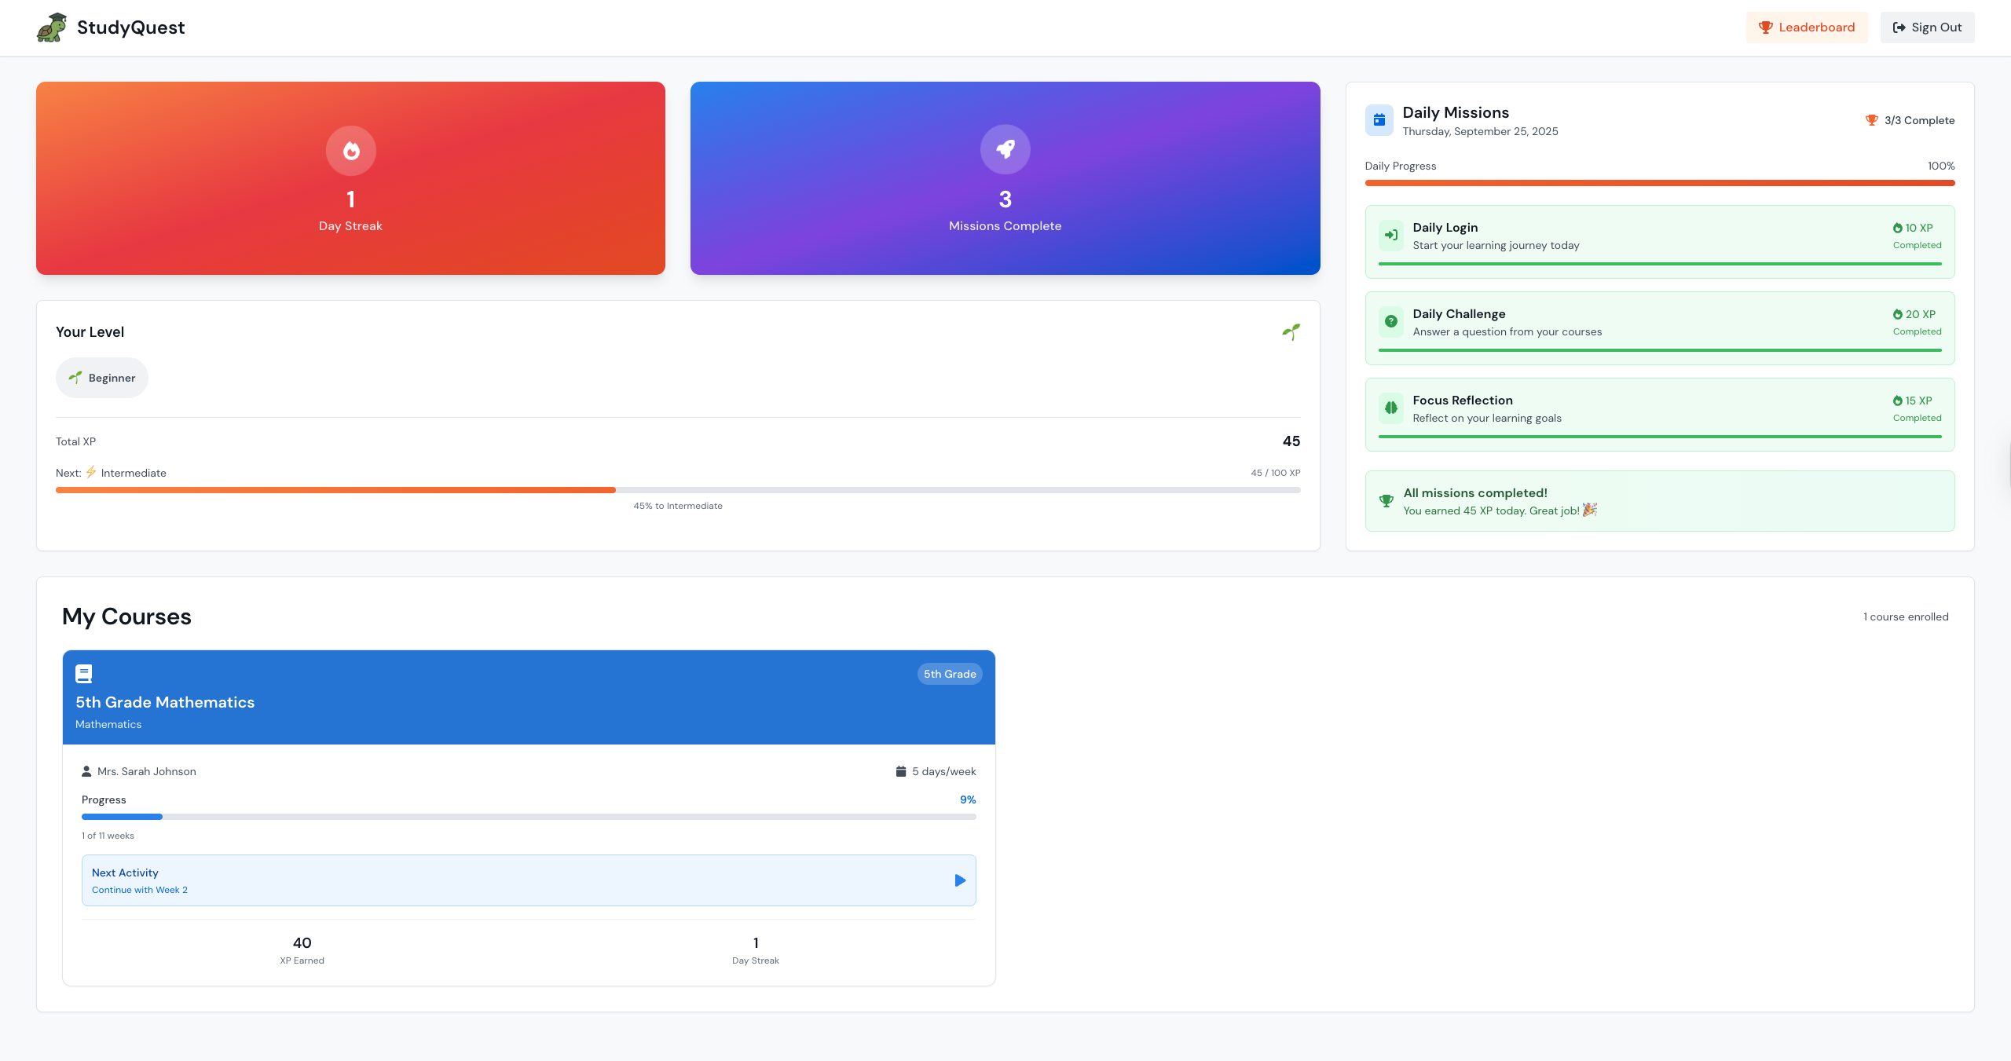Click the Daily Challenge mission card title
Viewport: 2011px width, 1061px height.
[1459, 314]
